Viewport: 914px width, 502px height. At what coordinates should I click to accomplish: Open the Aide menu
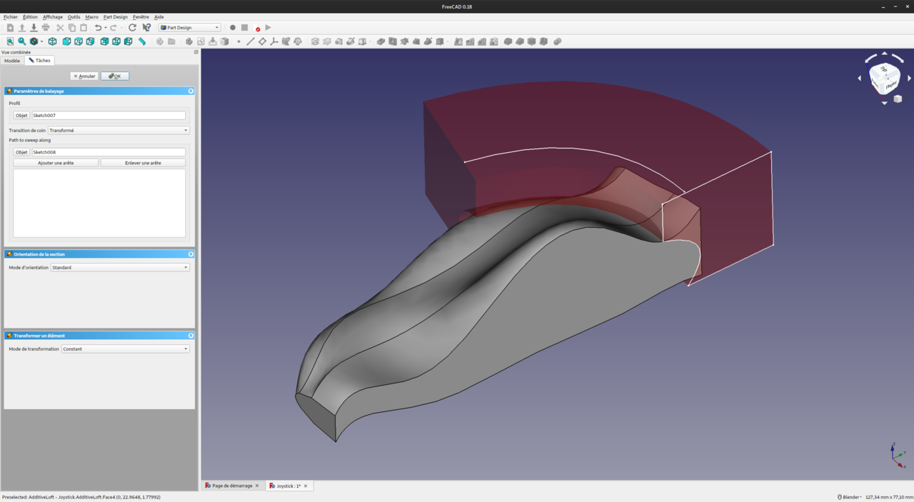pyautogui.click(x=159, y=17)
